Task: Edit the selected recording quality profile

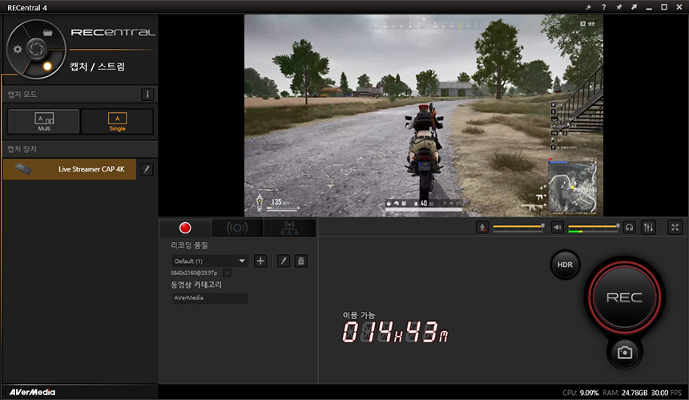Action: (x=284, y=261)
